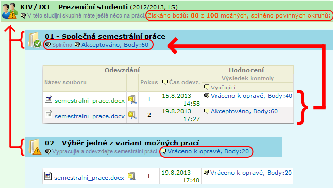
Task: Open 'Akceptováno, Body:60' evaluation in the table
Action: tap(244, 111)
